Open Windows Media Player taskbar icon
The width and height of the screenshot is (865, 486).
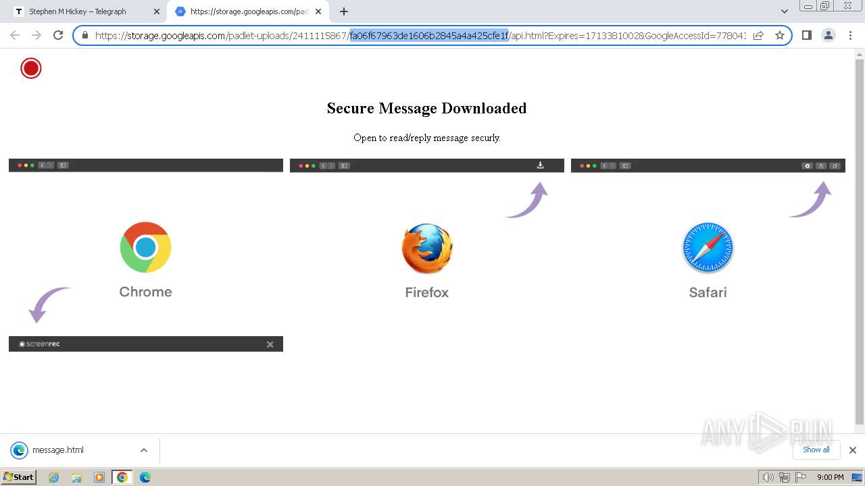(99, 477)
